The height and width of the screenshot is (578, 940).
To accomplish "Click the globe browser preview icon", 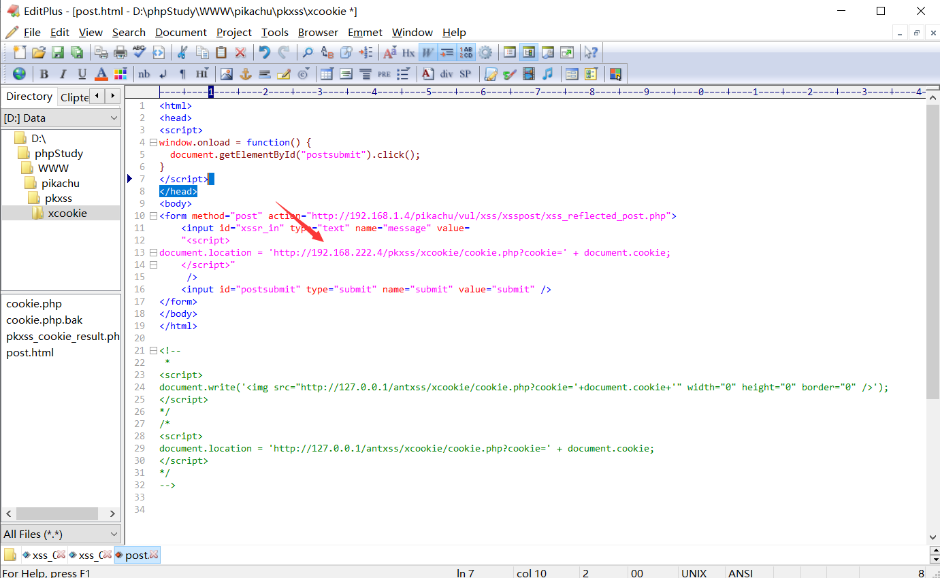I will (x=20, y=73).
